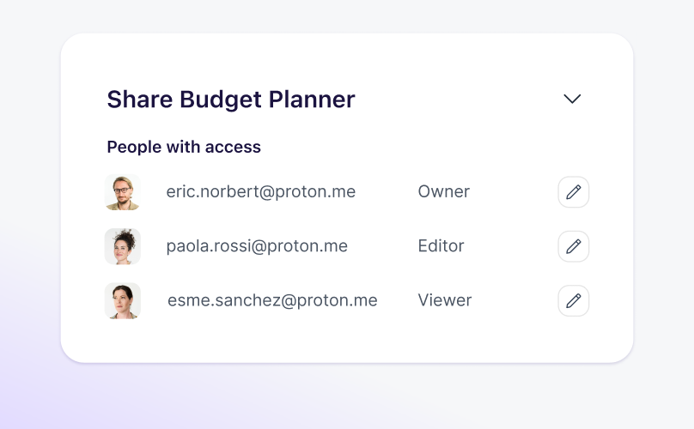
Task: Collapse the Share Budget Planner panel chevron
Action: tap(572, 99)
